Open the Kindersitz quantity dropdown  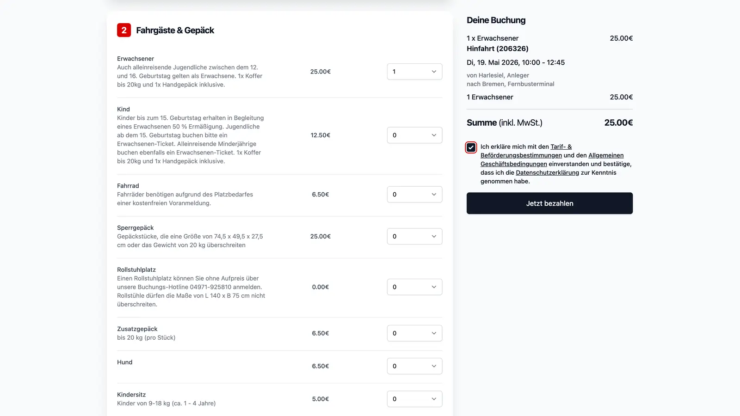coord(414,399)
